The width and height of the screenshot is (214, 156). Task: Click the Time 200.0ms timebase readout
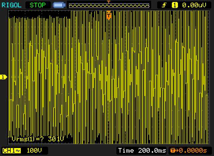142,151
